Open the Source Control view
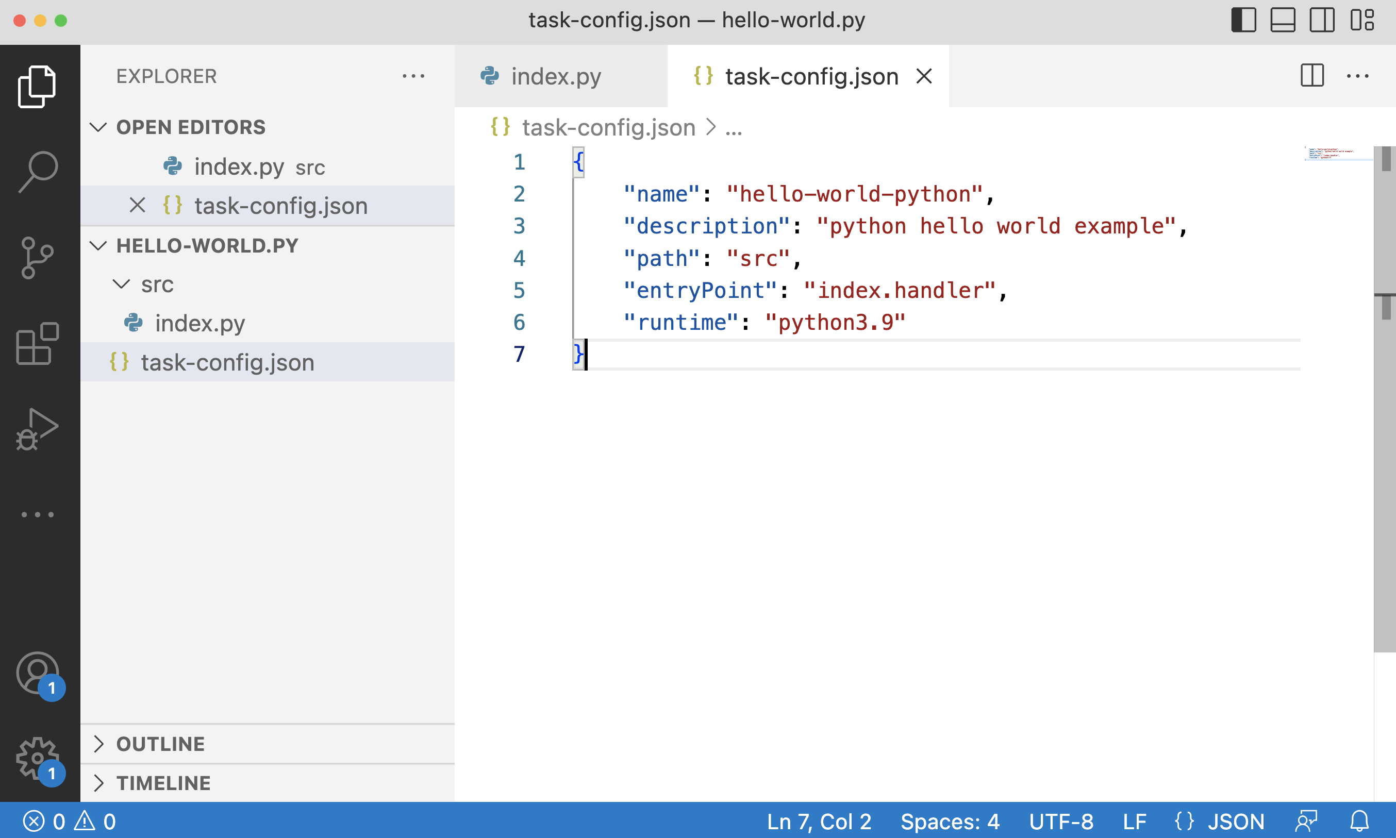 click(x=38, y=258)
